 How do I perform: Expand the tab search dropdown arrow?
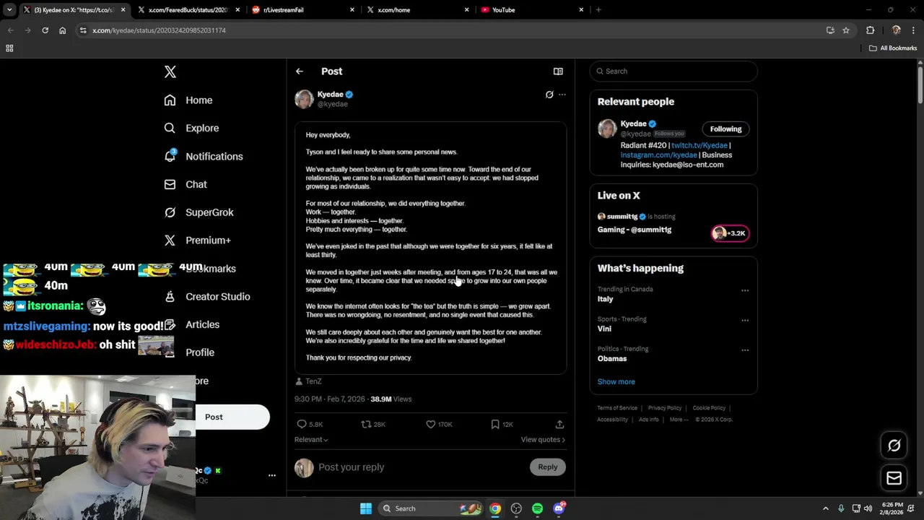point(9,10)
